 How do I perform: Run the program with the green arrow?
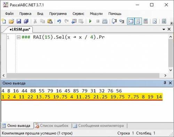click(x=90, y=21)
